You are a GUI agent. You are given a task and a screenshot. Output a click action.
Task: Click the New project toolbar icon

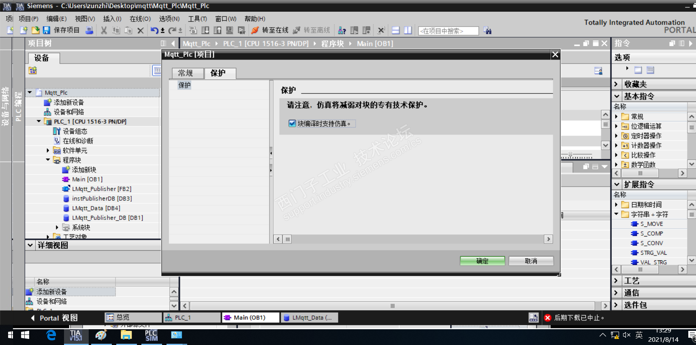(x=24, y=30)
